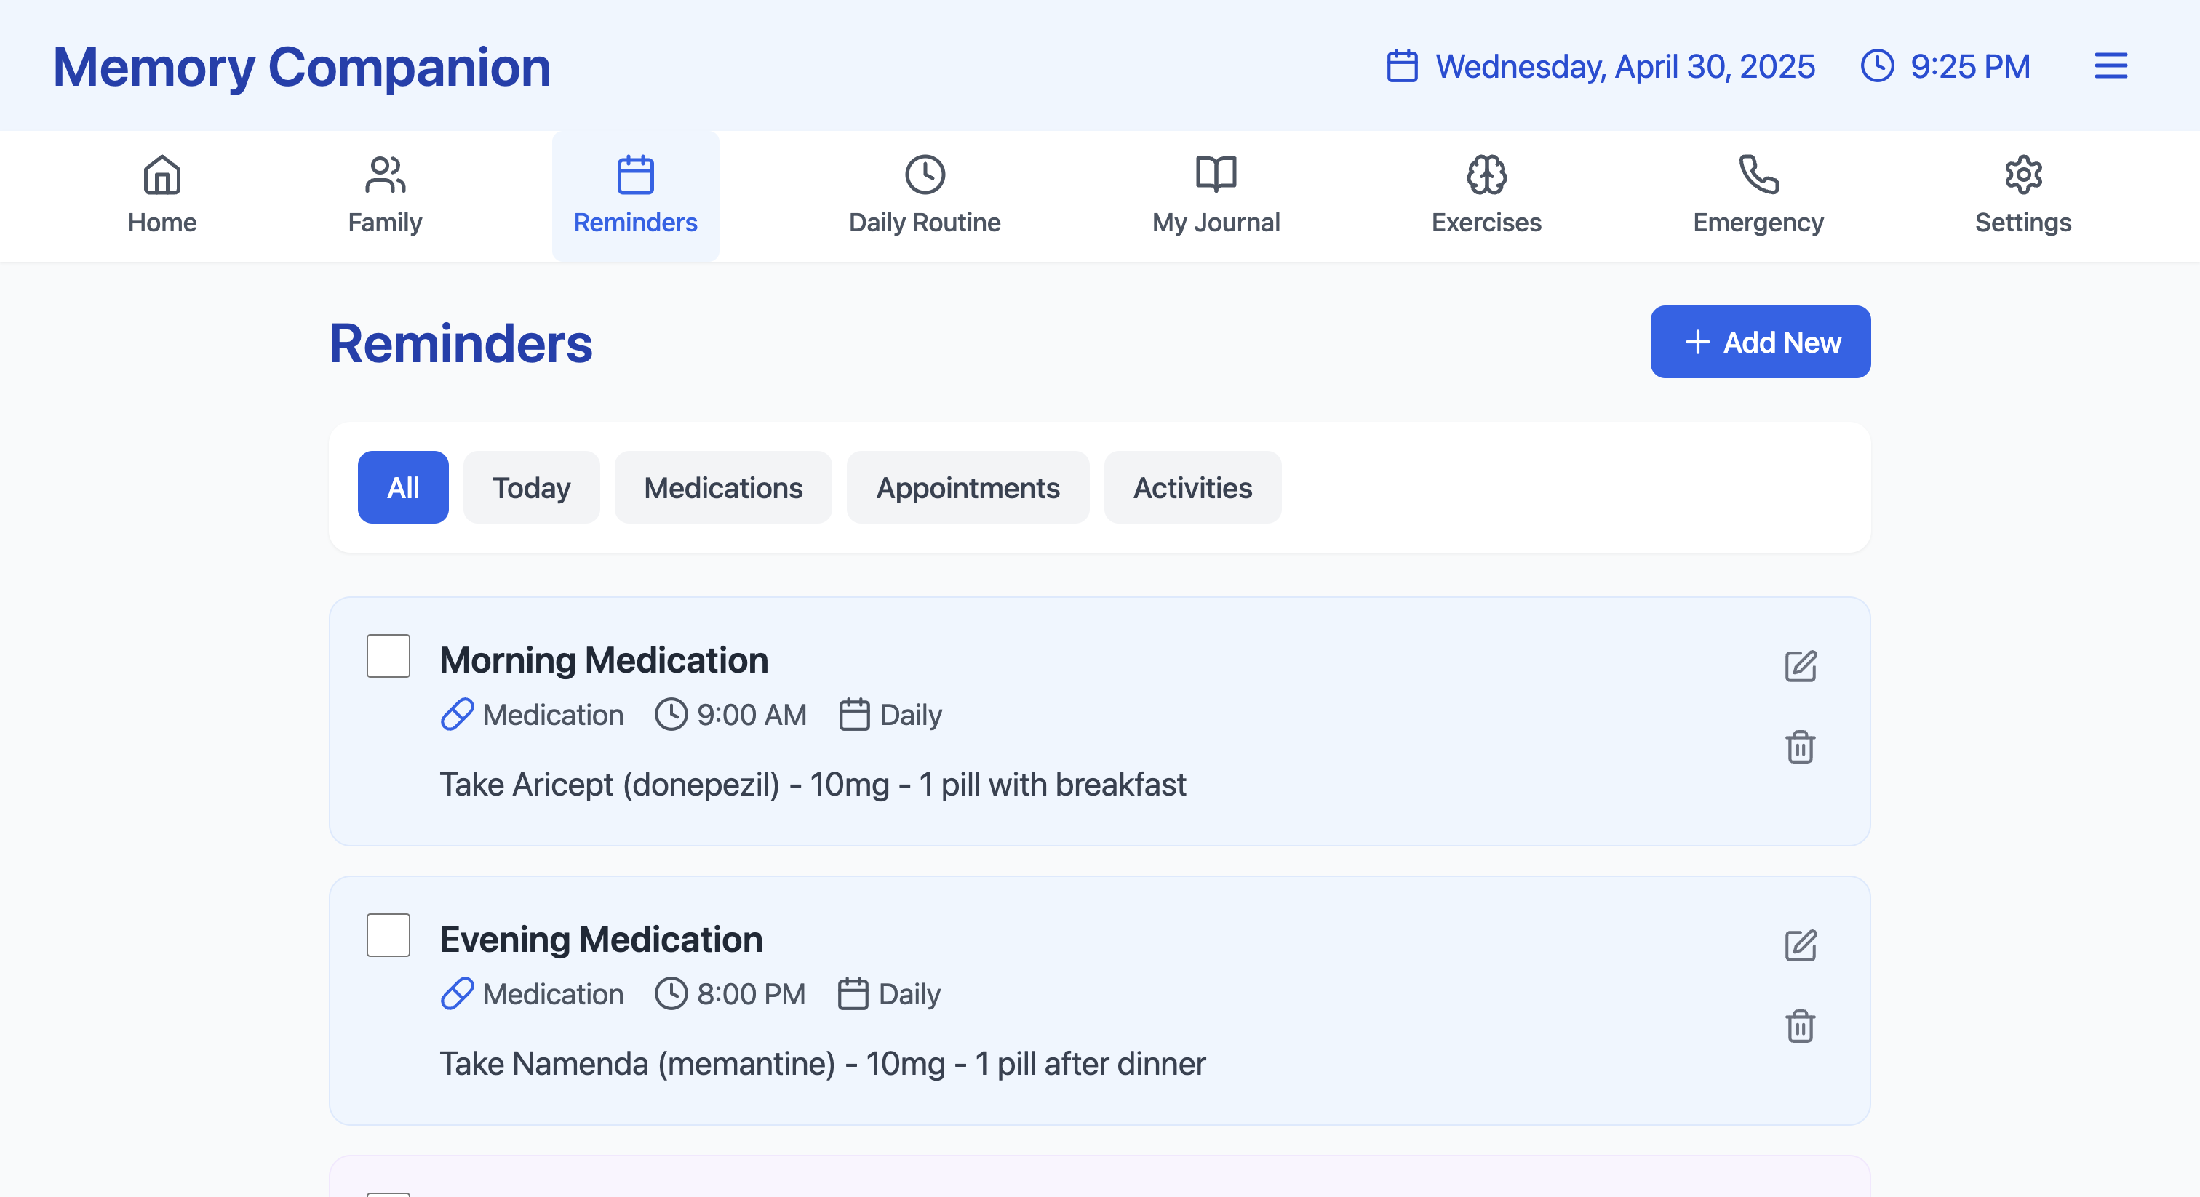Select the All filter
This screenshot has width=2200, height=1197.
click(x=403, y=487)
